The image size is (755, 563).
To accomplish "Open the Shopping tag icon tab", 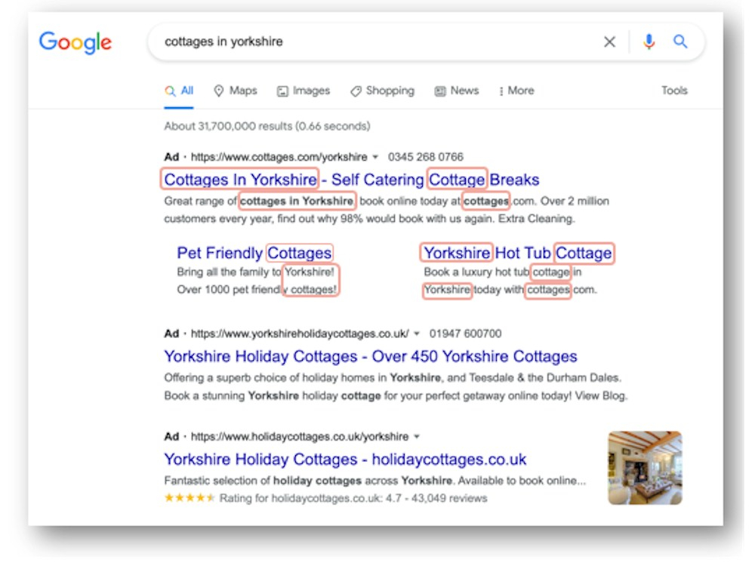I will click(382, 91).
